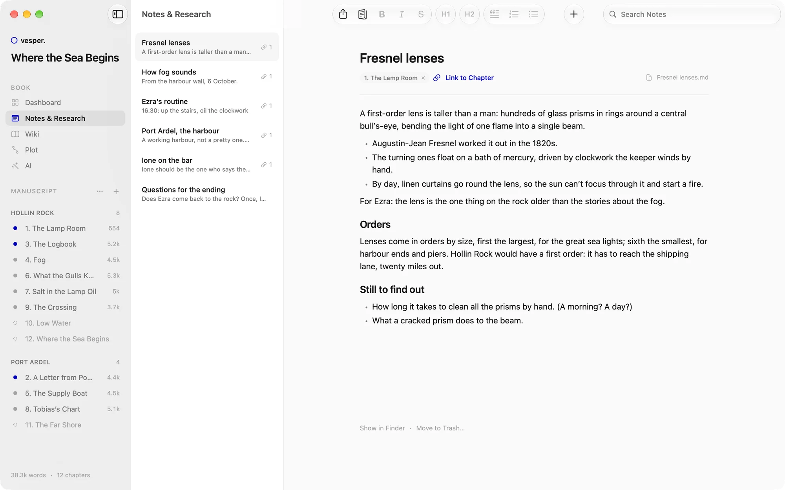Open chapter '3. The Logbook'
785x490 pixels.
point(65,244)
